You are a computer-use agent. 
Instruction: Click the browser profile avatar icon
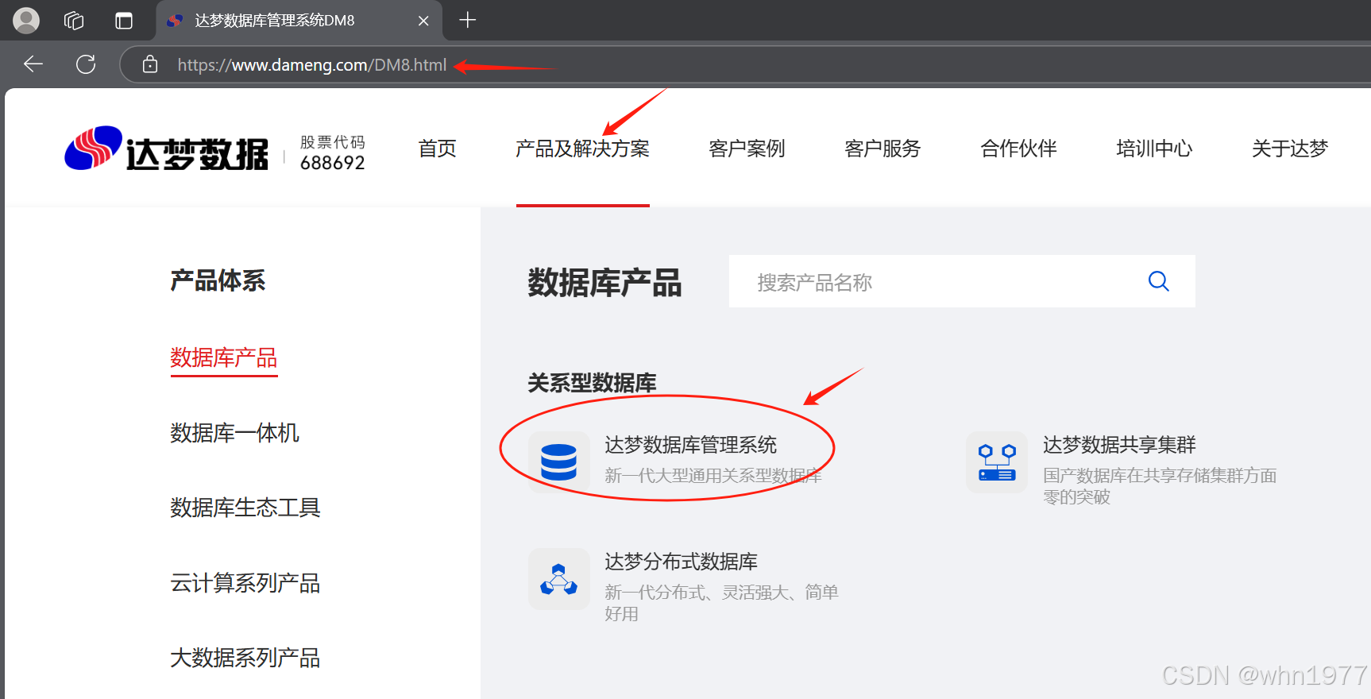[26, 21]
